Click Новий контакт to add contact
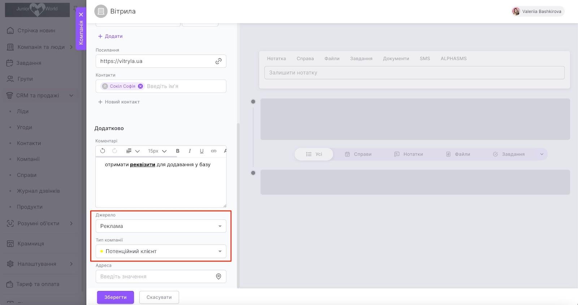578x305 pixels. (119, 102)
